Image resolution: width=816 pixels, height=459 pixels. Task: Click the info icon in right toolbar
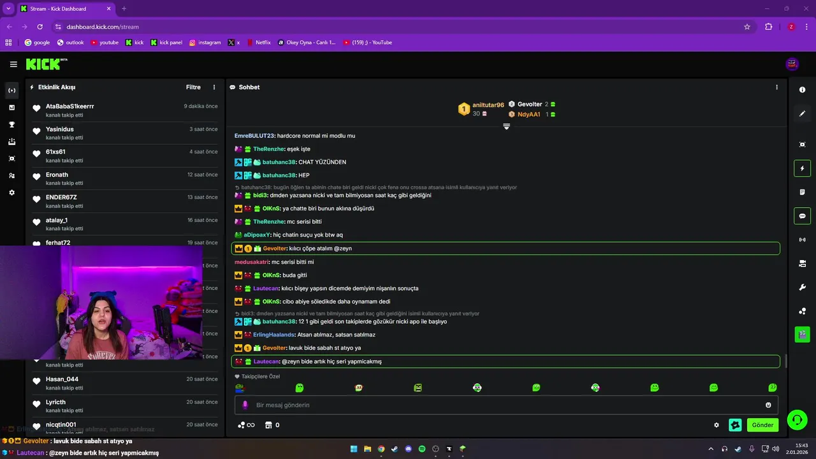pos(802,90)
